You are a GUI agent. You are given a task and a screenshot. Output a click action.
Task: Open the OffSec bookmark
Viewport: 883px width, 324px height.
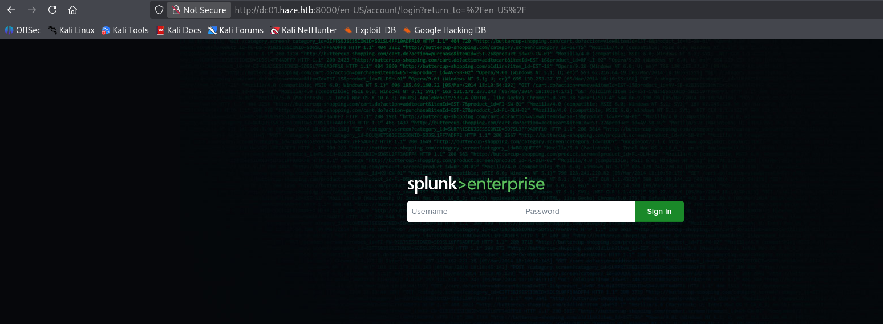point(23,30)
